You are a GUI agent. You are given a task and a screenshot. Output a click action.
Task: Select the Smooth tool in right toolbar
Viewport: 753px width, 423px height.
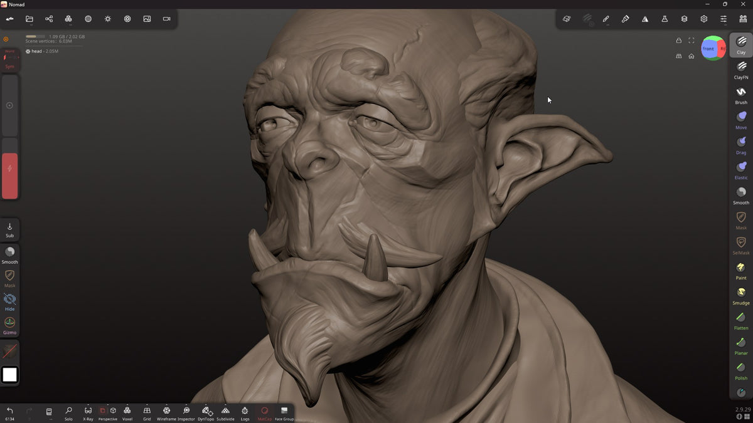pyautogui.click(x=741, y=195)
